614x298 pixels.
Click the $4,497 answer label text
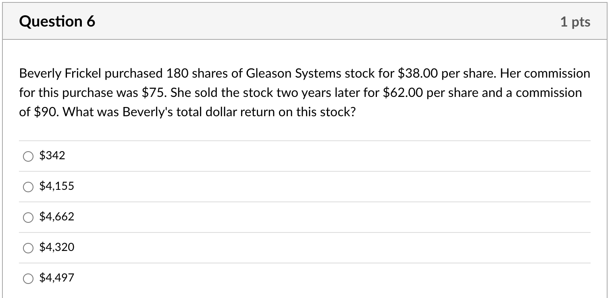click(56, 278)
